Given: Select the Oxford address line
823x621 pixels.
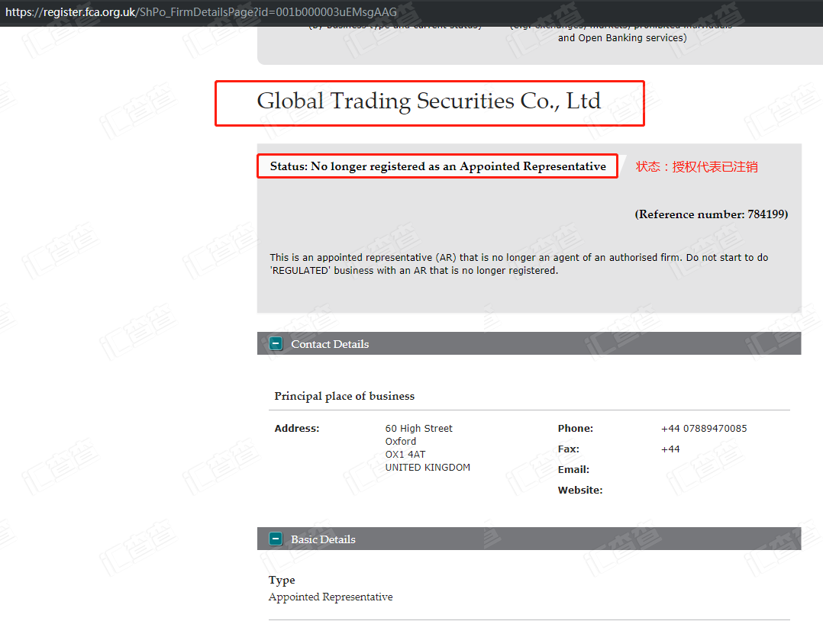Looking at the screenshot, I should click(x=401, y=442).
